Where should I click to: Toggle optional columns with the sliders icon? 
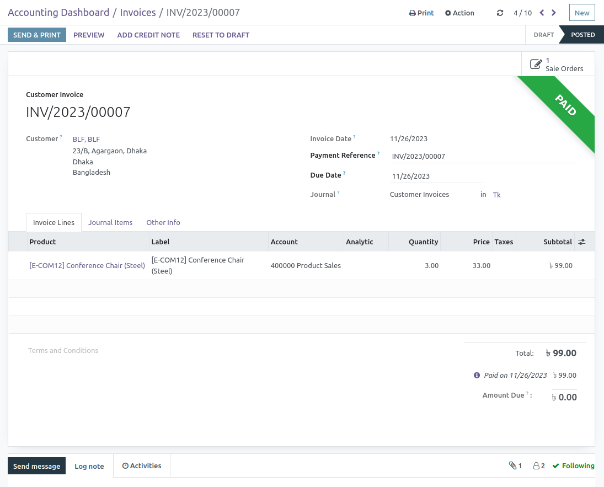coord(581,242)
